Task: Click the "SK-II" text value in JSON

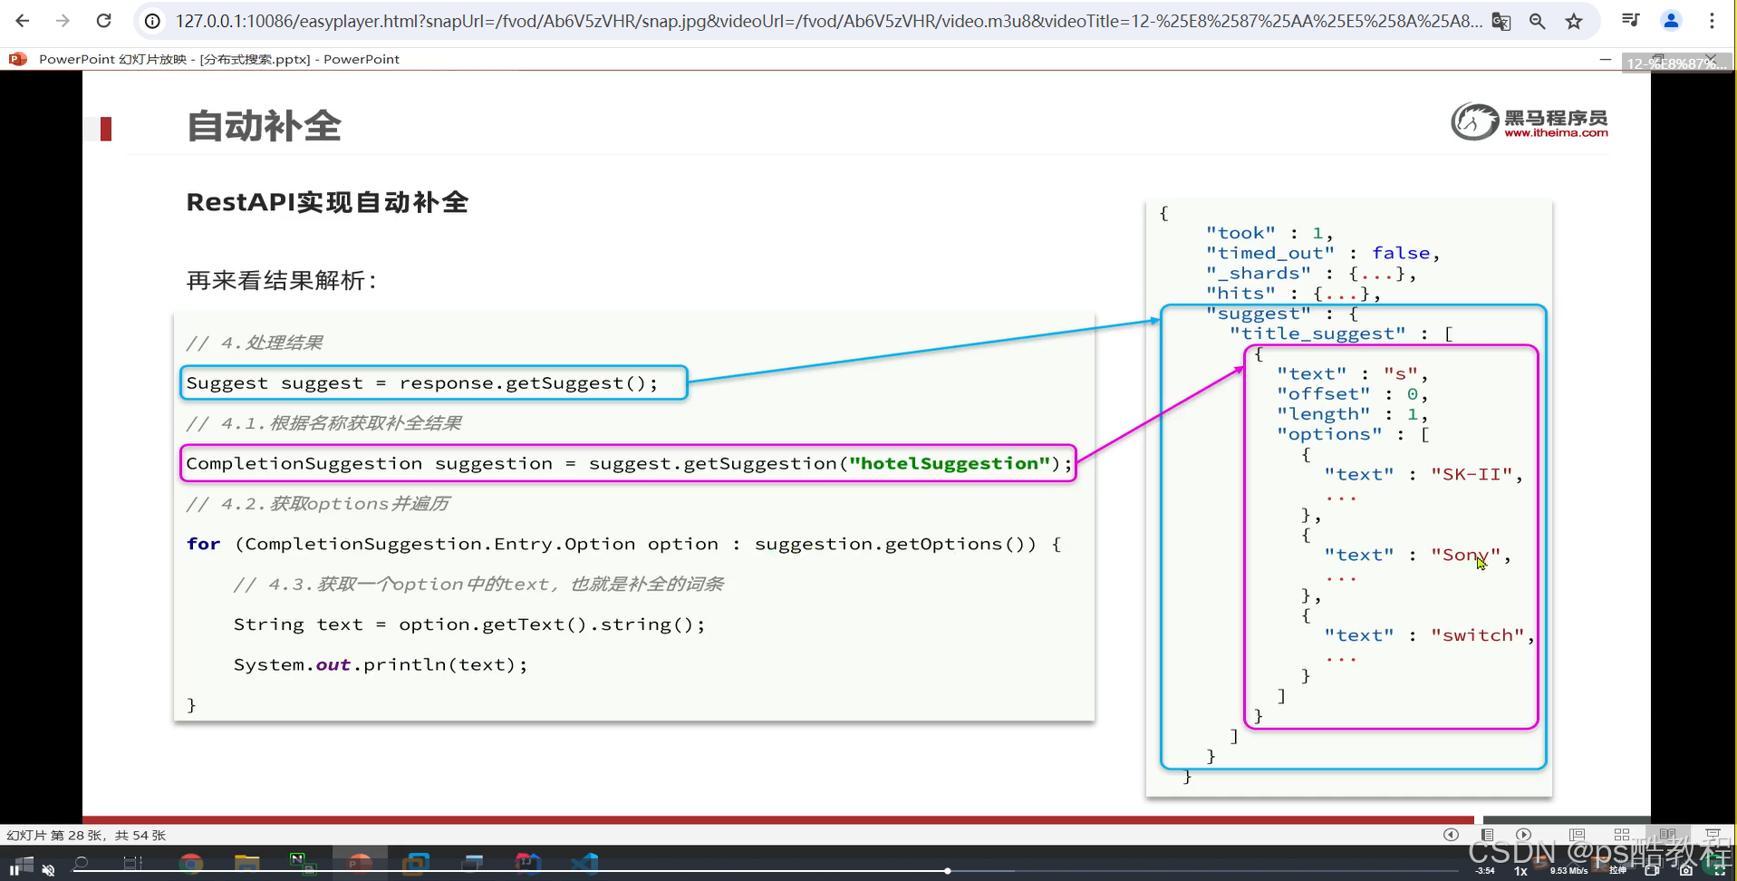Action: point(1472,474)
